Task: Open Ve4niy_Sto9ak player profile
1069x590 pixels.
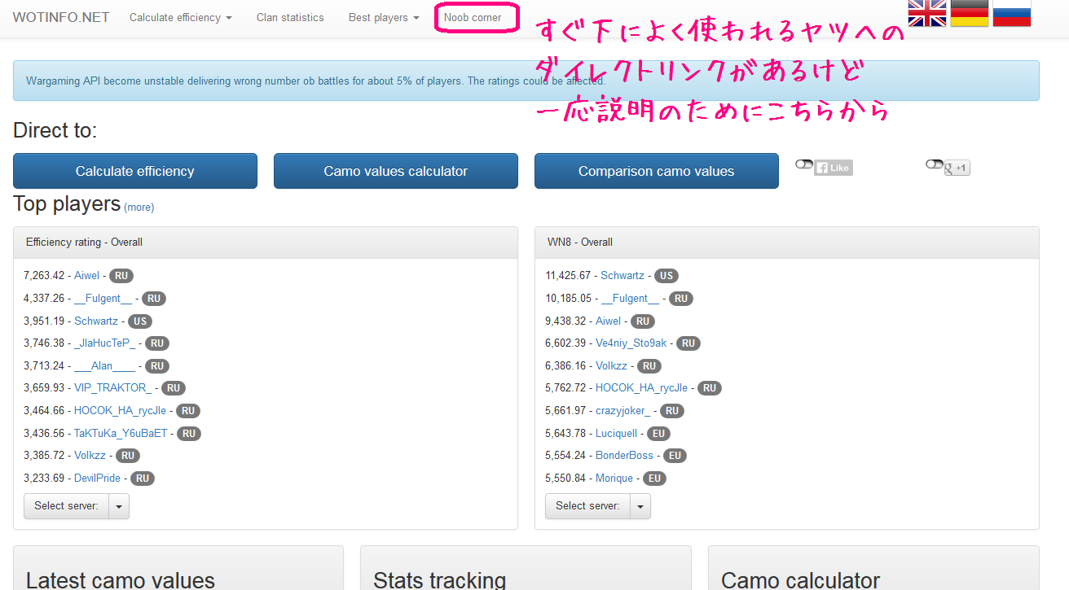Action: click(x=631, y=343)
